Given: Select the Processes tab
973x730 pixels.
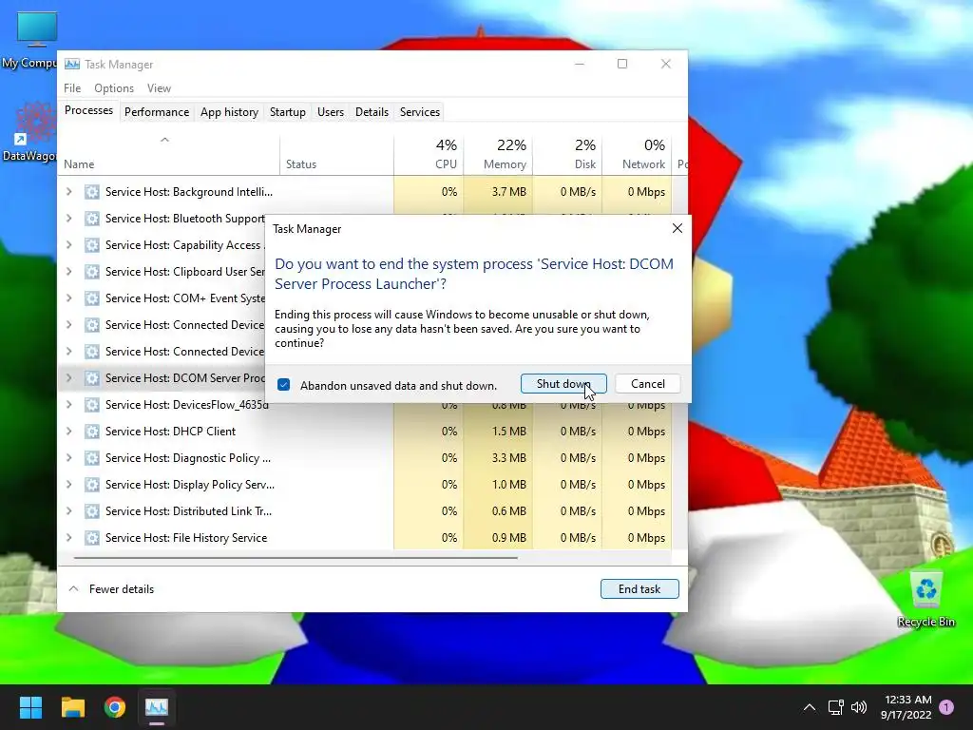Looking at the screenshot, I should pos(88,110).
